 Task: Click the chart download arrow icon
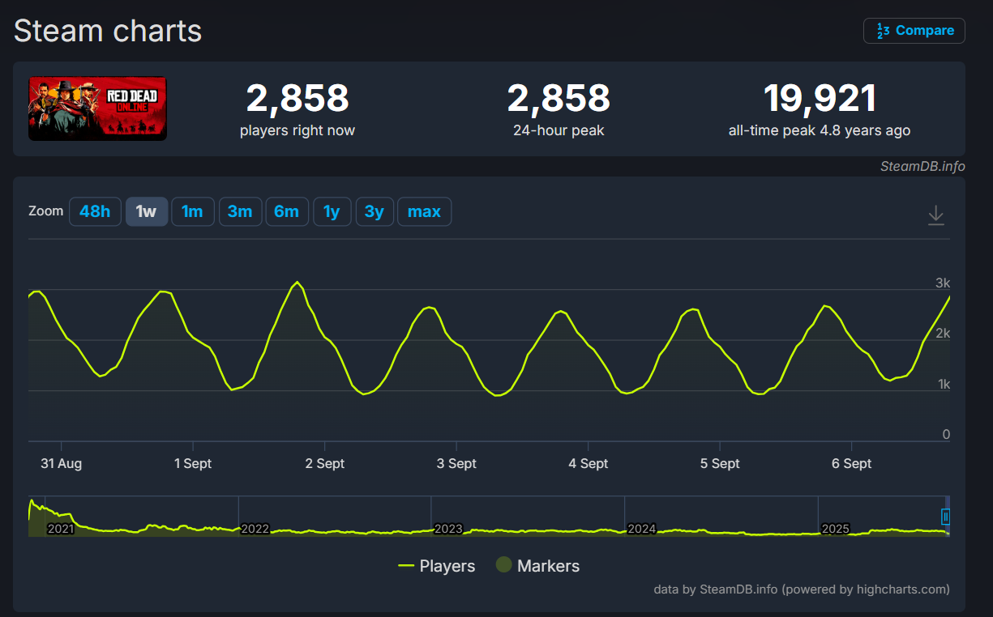(935, 215)
